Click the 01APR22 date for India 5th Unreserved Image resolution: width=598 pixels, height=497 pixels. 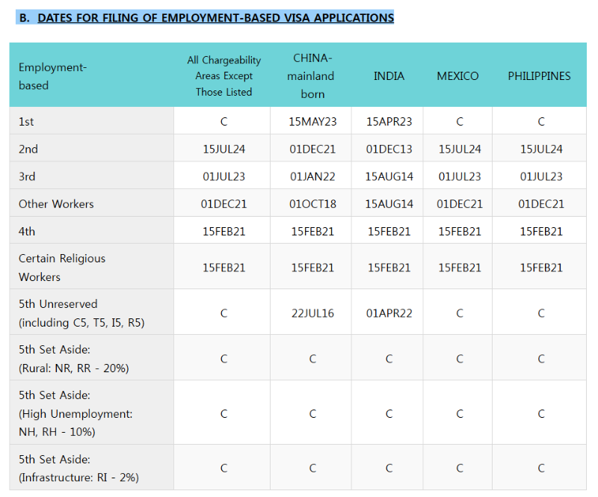[x=389, y=313]
